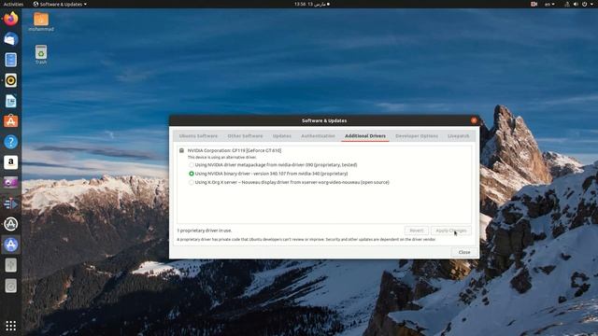Open the Rhythmbox music player icon
The height and width of the screenshot is (336, 598).
tap(10, 80)
